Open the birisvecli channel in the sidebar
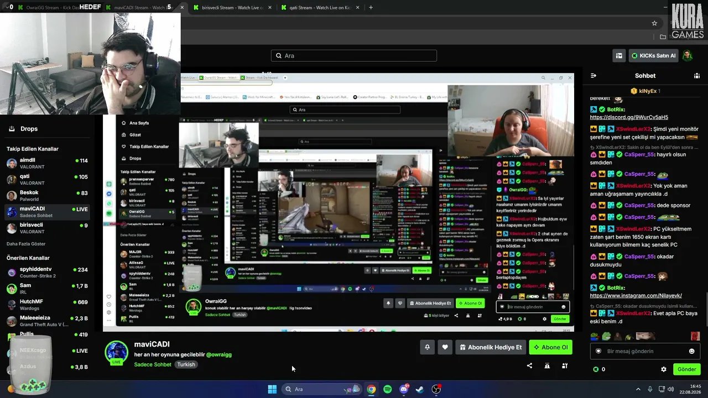The width and height of the screenshot is (708, 398). (x=47, y=228)
